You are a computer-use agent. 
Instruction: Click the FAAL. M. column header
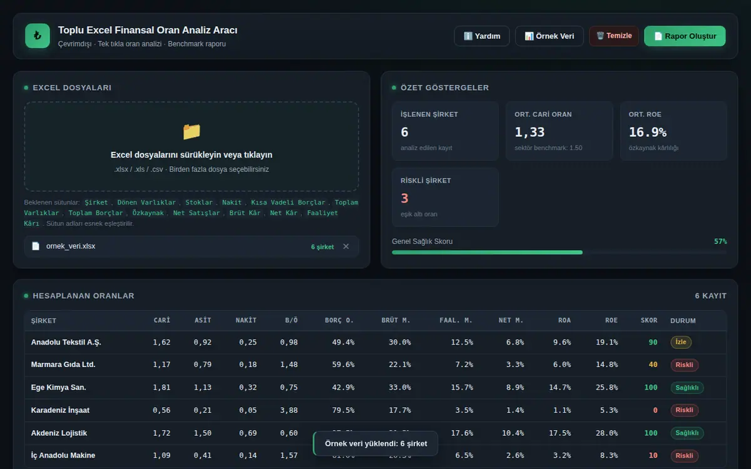456,321
